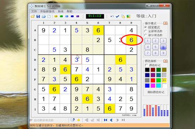Open a saved puzzle with the folder icon
The image size is (195, 129).
[x=33, y=16]
